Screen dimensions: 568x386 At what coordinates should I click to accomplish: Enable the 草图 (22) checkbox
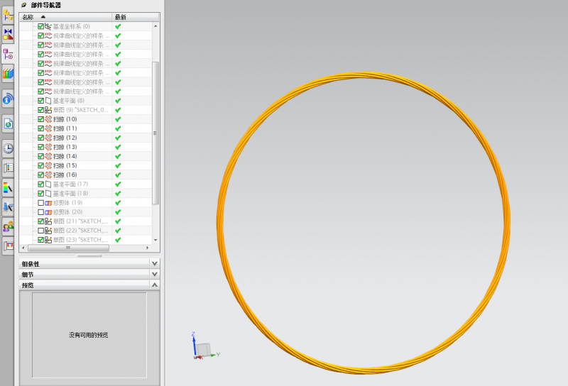[x=41, y=231]
